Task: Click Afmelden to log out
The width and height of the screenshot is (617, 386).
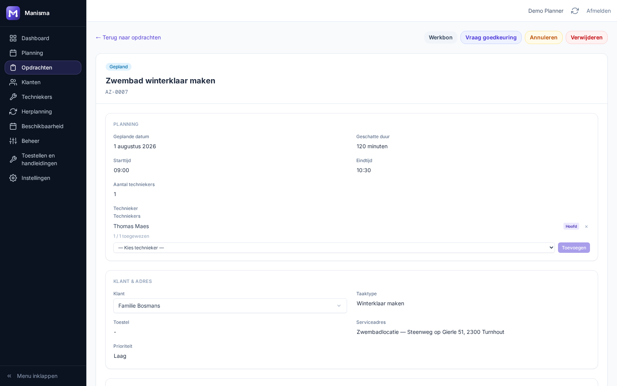Action: [x=598, y=11]
